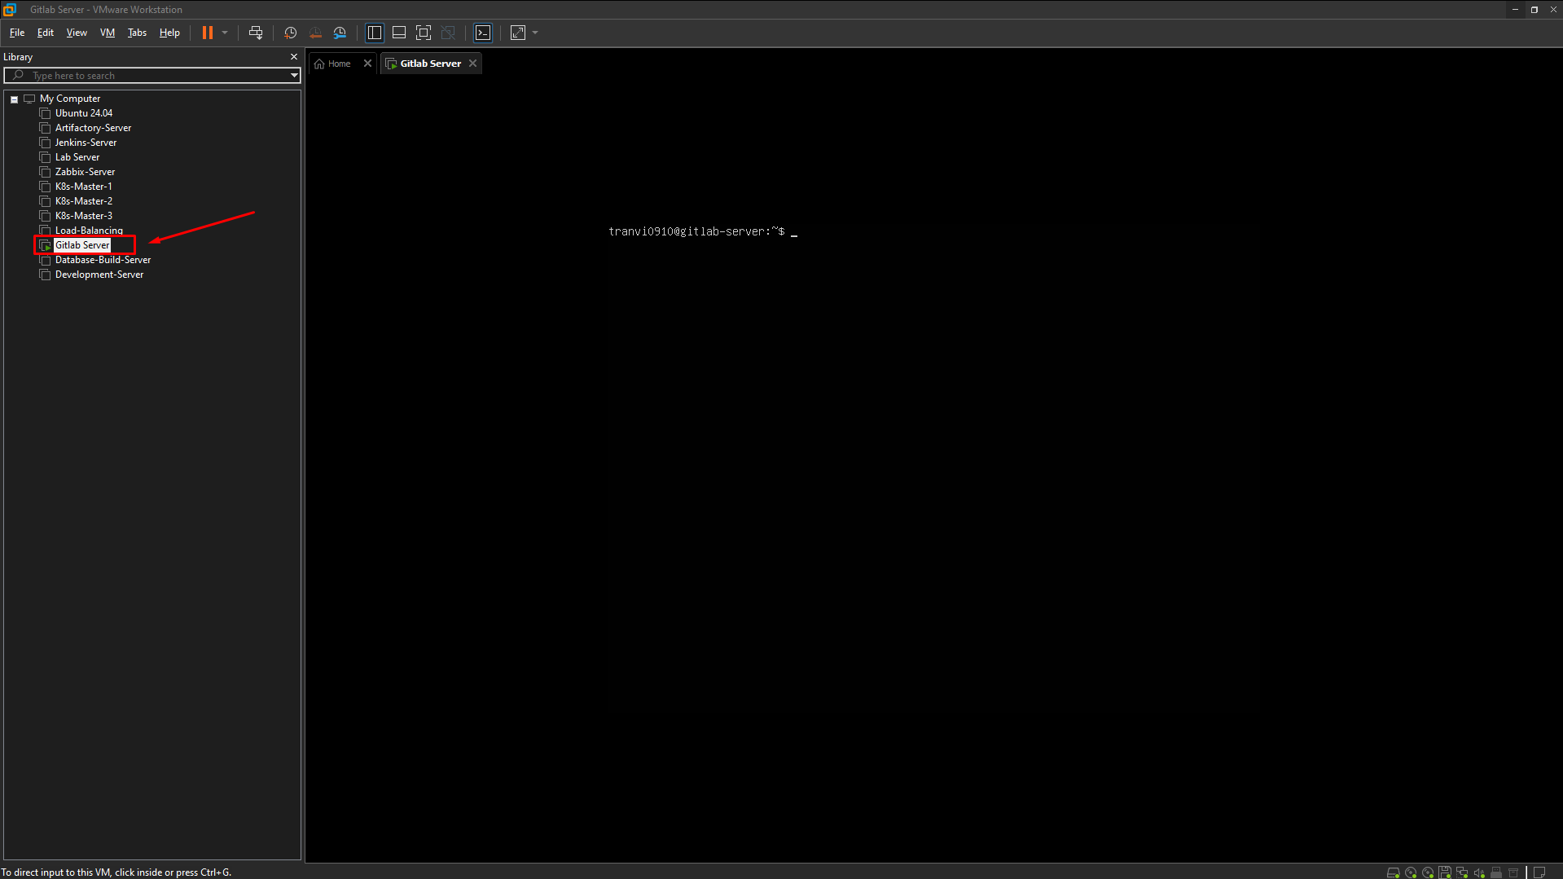Expand the library search dropdown arrow
Viewport: 1563px width, 879px height.
pyautogui.click(x=294, y=75)
